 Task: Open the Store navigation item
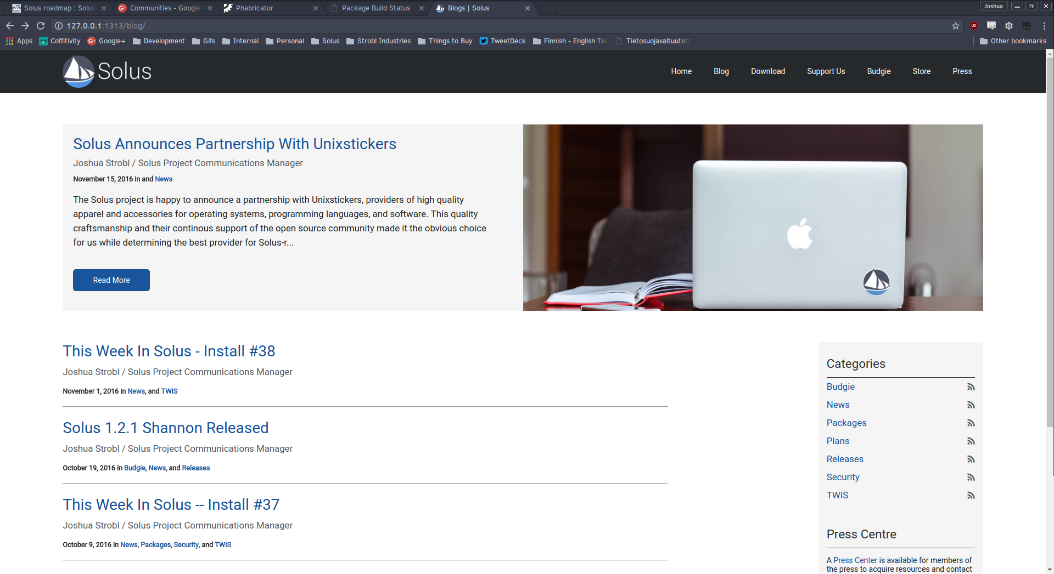point(922,71)
